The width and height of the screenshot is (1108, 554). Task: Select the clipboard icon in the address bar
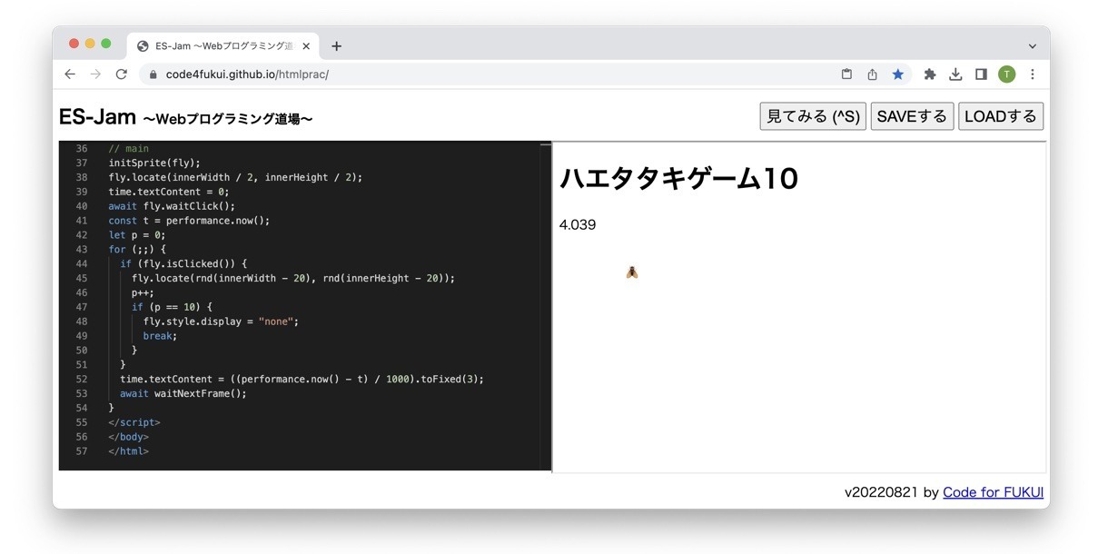click(x=846, y=74)
